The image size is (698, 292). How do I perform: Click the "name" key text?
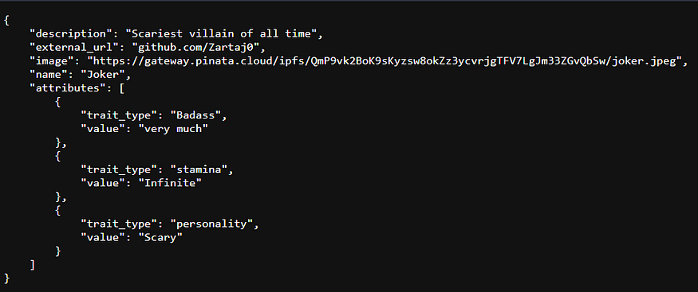(x=49, y=75)
